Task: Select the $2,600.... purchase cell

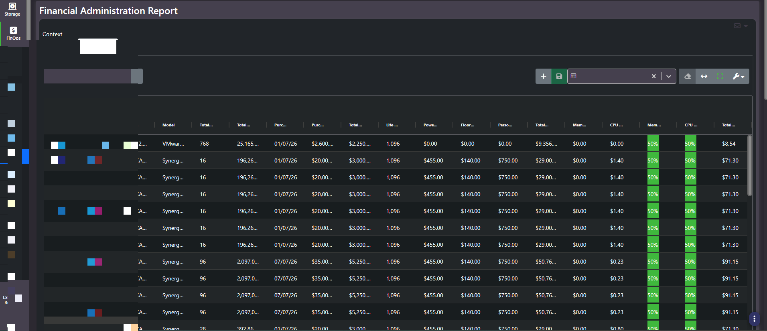Action: pyautogui.click(x=323, y=144)
